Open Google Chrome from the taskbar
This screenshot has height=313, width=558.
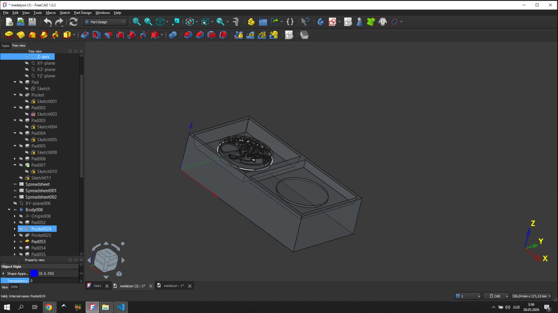coord(48,307)
